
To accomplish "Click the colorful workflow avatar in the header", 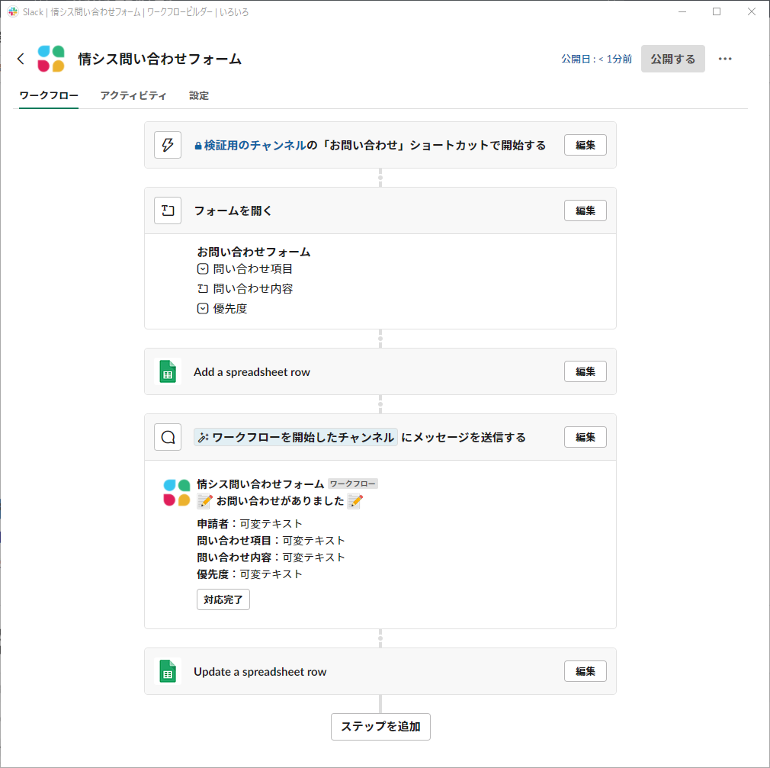I will pos(50,58).
